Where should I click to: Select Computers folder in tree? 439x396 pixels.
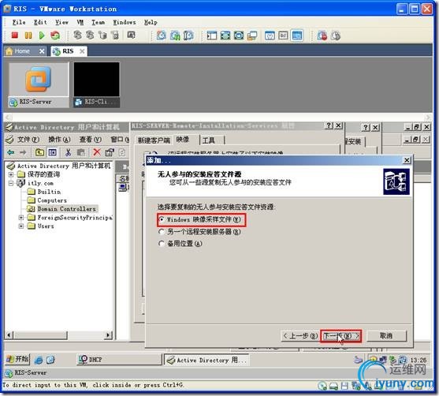(x=52, y=200)
